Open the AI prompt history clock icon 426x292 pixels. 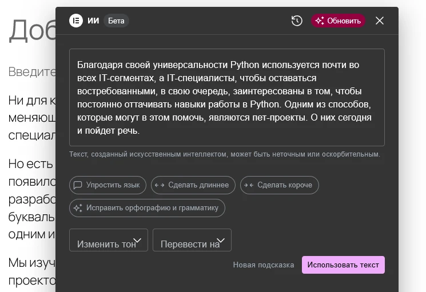click(297, 21)
